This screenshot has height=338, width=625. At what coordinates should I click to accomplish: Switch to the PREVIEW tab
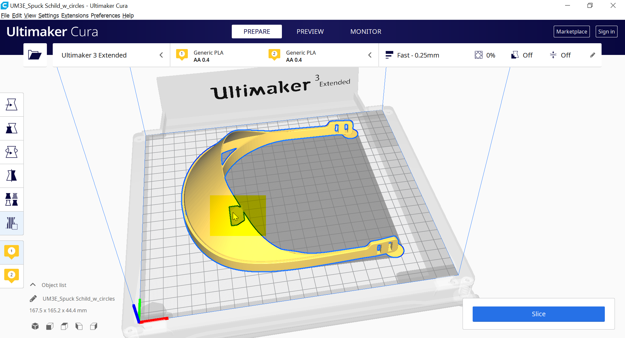tap(310, 32)
